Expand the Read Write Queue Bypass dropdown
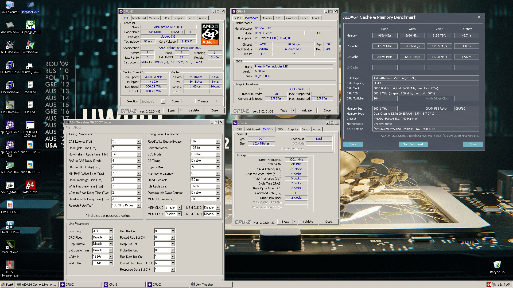The width and height of the screenshot is (513, 288). tap(218, 141)
